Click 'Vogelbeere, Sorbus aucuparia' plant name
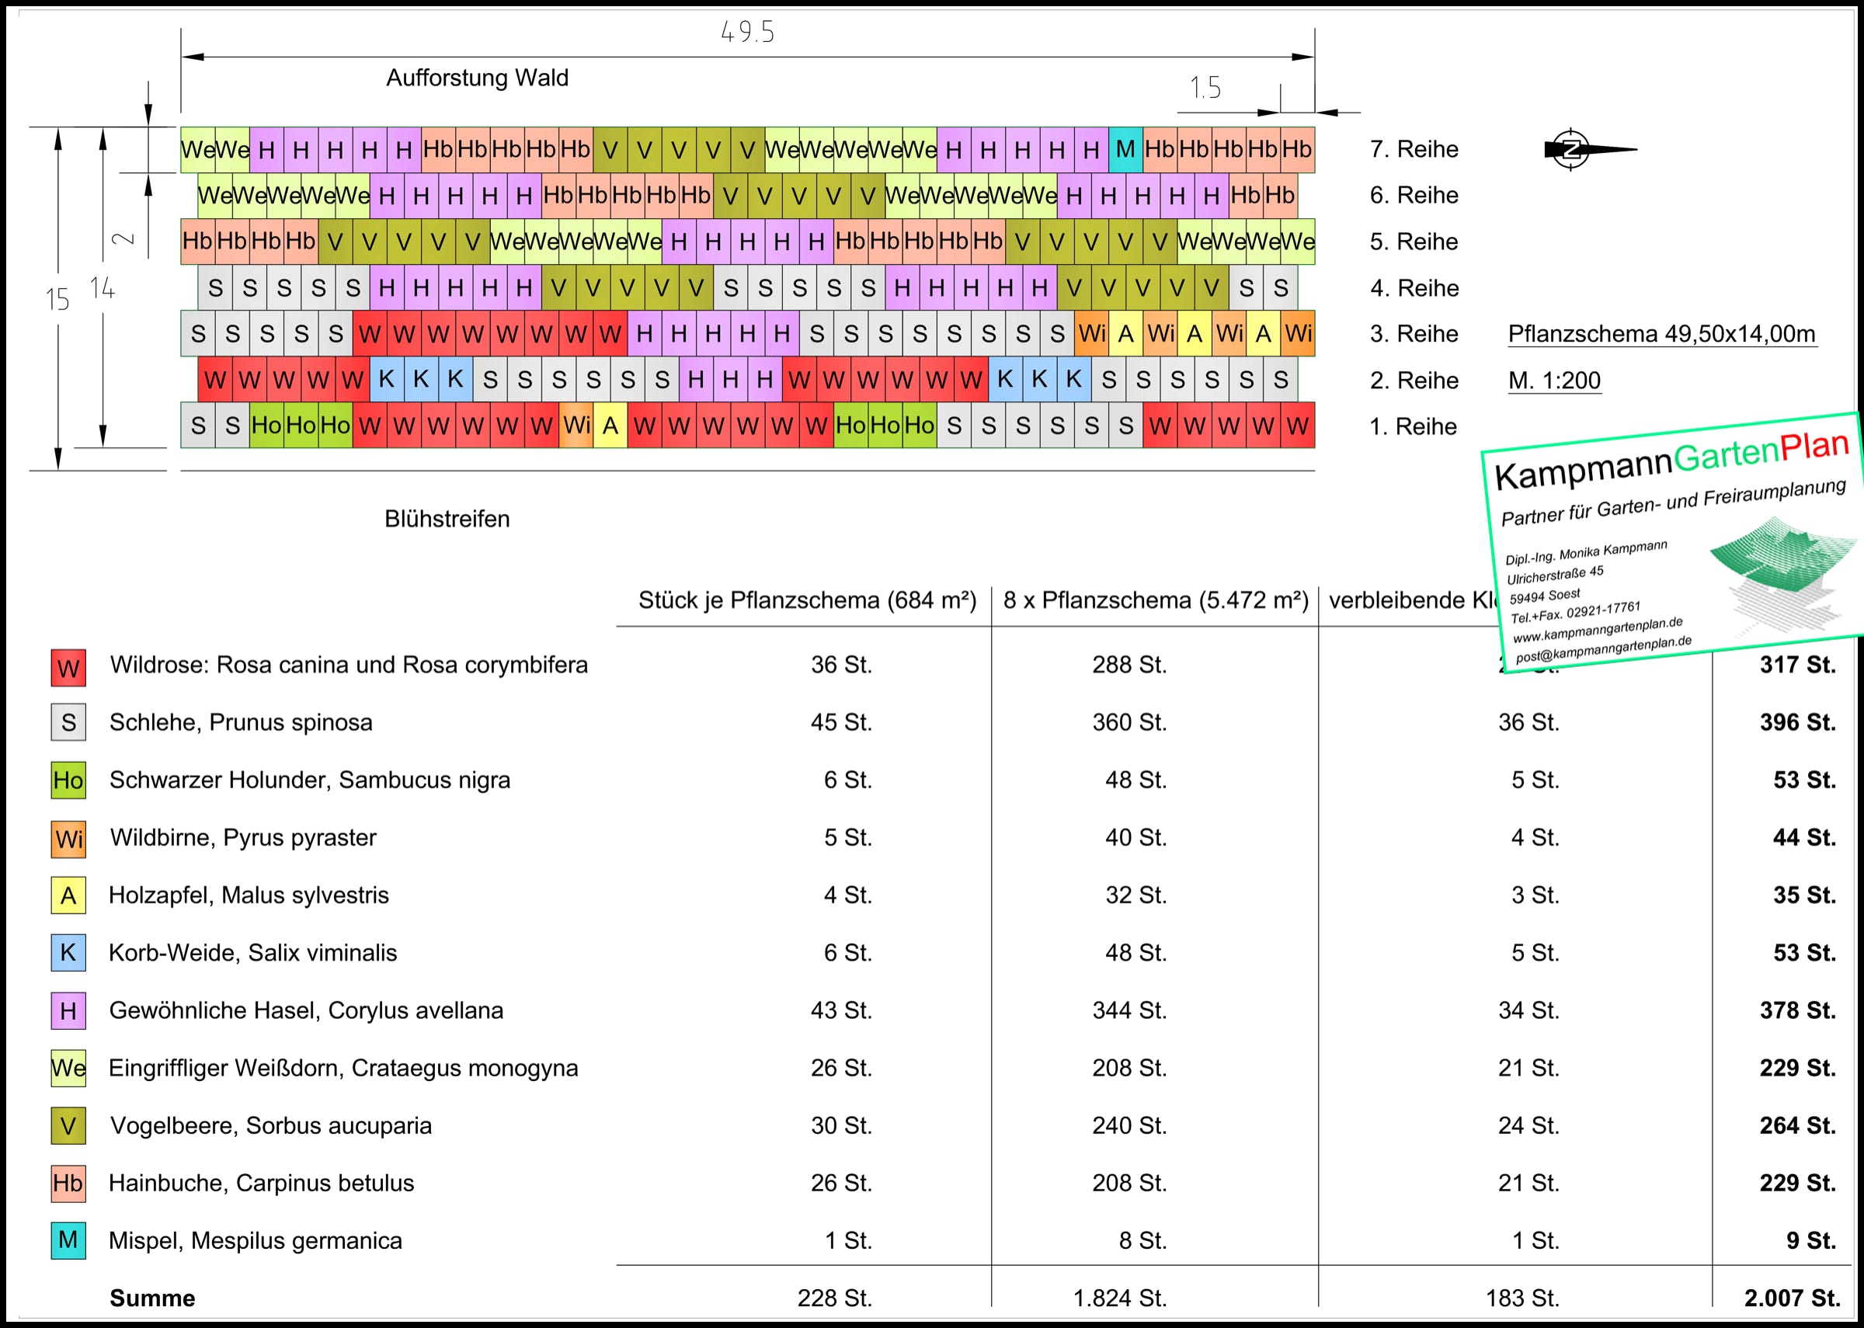Viewport: 1864px width, 1328px height. (x=270, y=1126)
